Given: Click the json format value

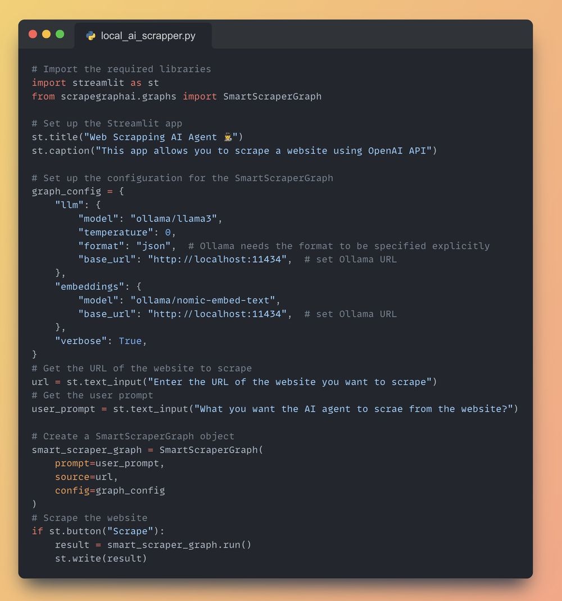Looking at the screenshot, I should point(155,245).
